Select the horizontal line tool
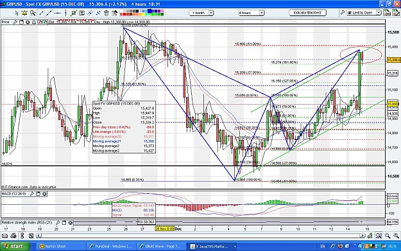Image resolution: width=401 pixels, height=251 pixels. [x=57, y=13]
